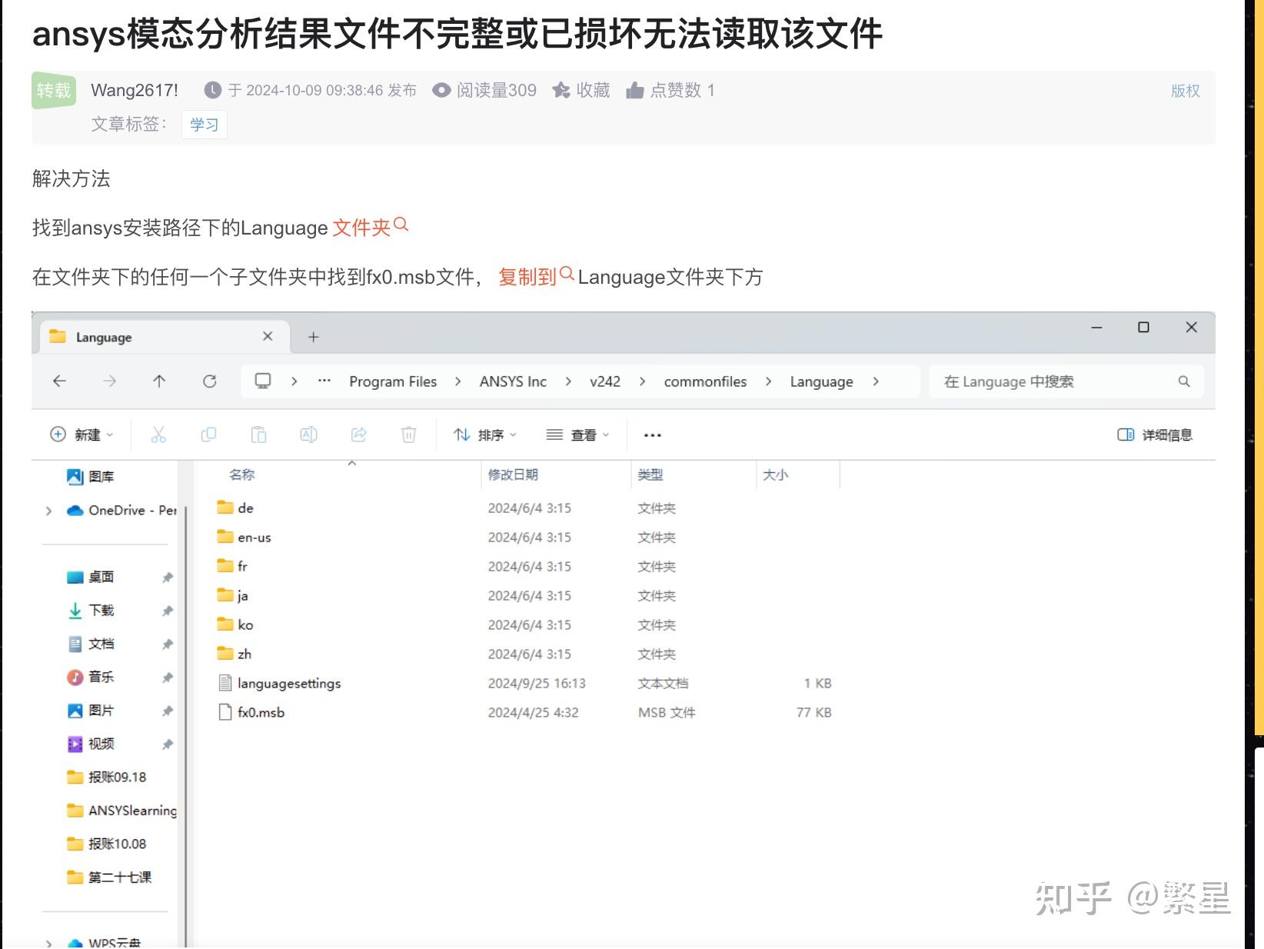Image resolution: width=1264 pixels, height=949 pixels.
Task: Expand the WPS云盘 tree node
Action: coord(48,943)
